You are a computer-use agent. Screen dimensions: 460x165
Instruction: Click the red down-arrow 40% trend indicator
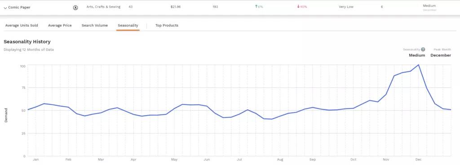tap(302, 7)
